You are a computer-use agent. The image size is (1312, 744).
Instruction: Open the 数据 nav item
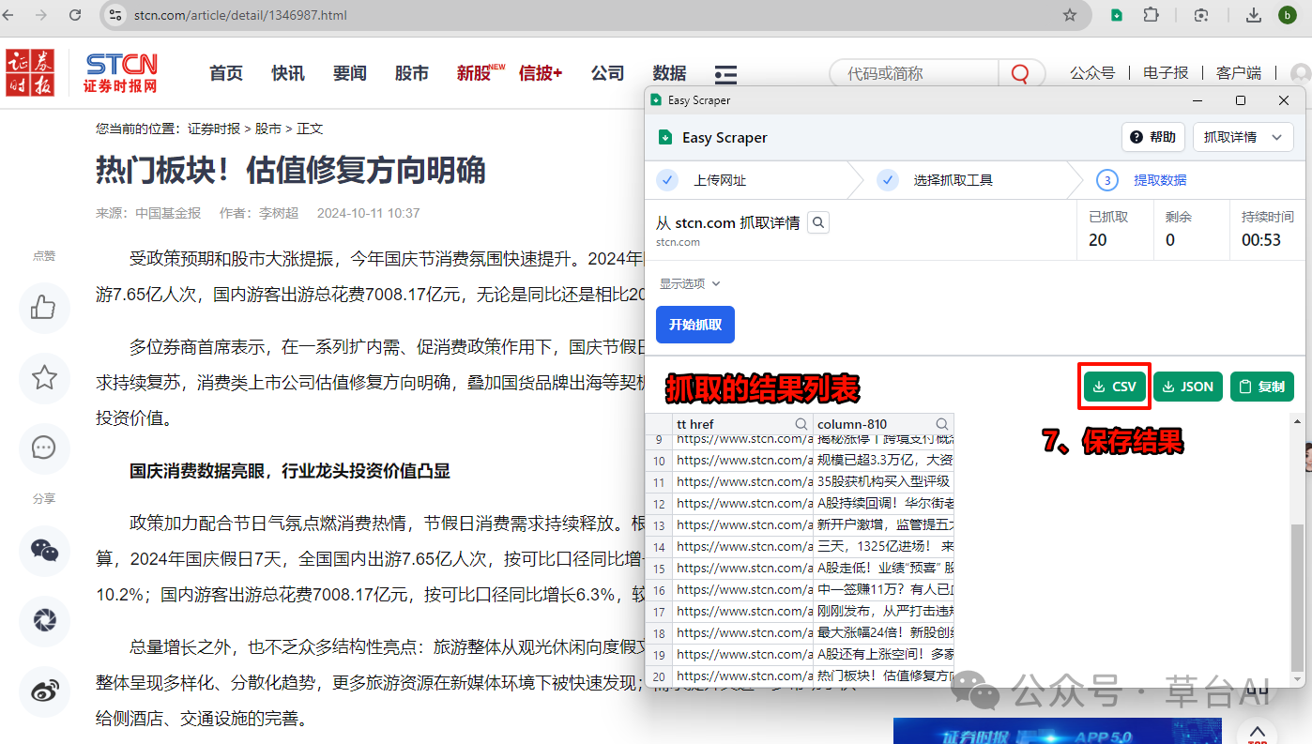(670, 73)
